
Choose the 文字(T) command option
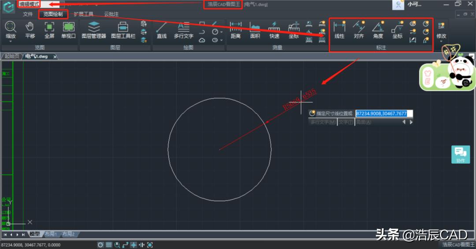(x=346, y=122)
